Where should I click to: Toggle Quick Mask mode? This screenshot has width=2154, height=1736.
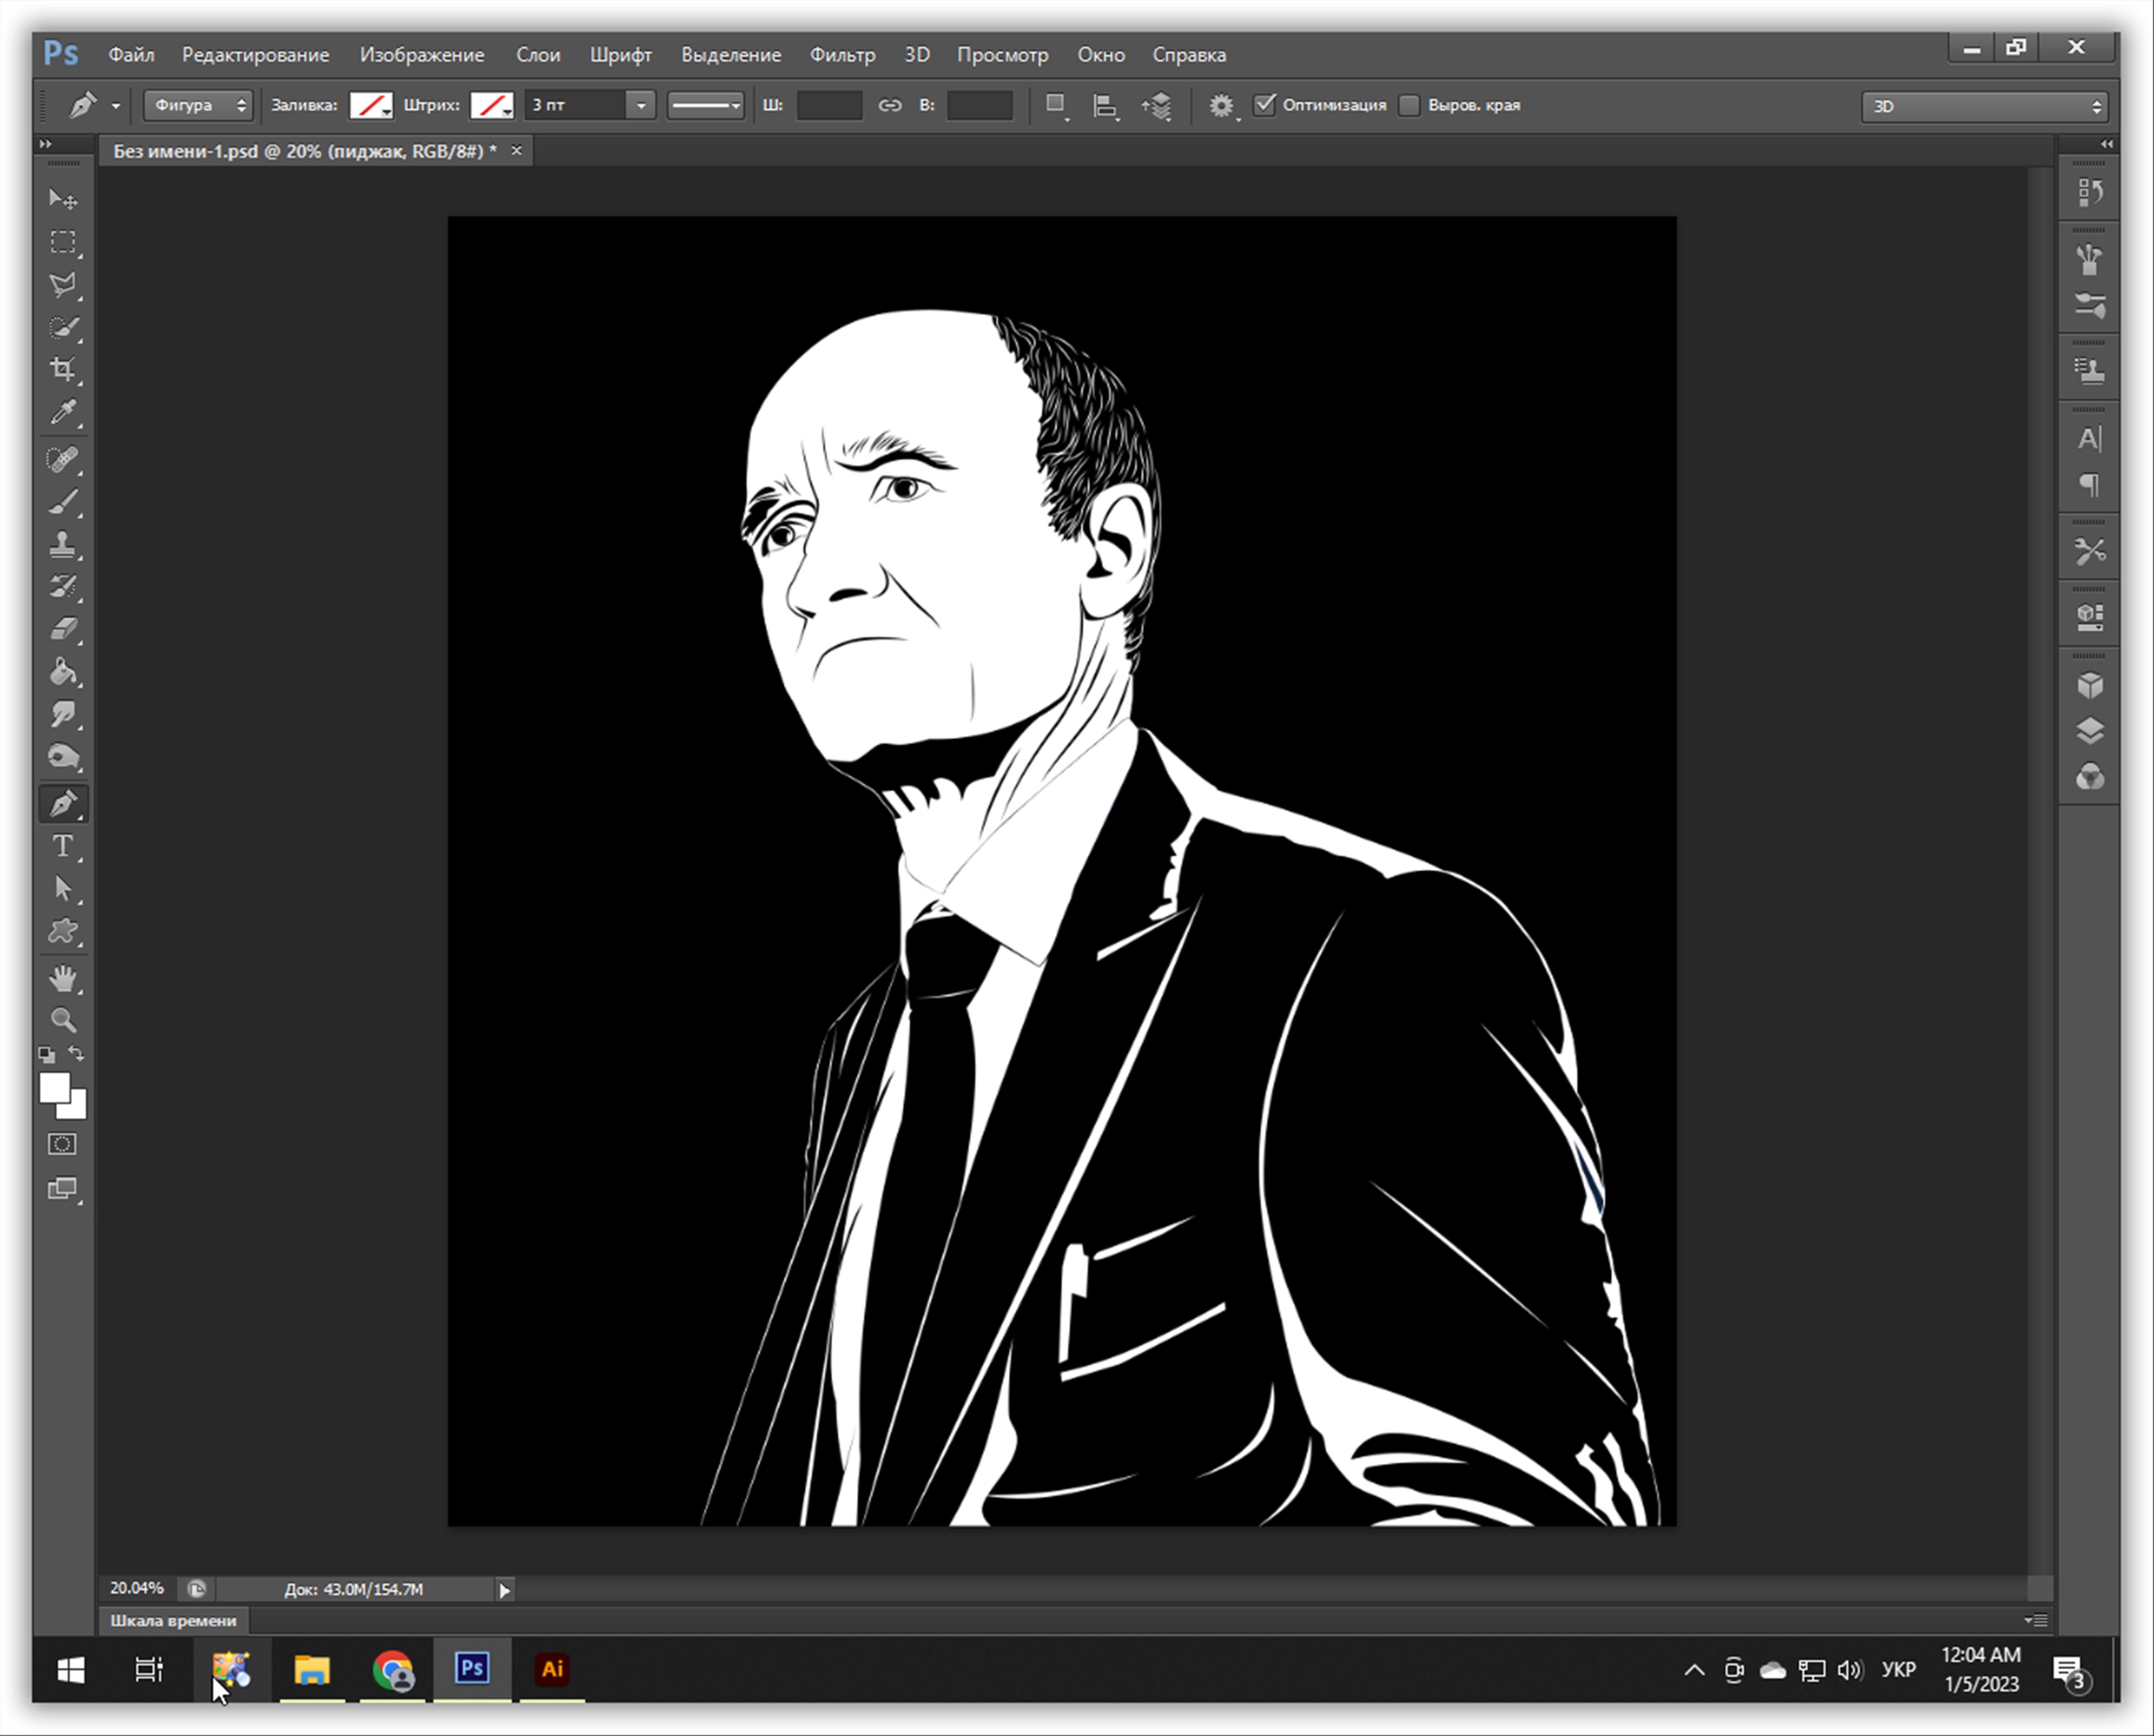click(62, 1144)
